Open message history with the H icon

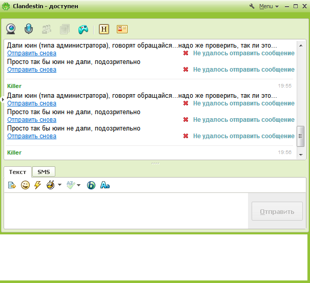pyautogui.click(x=104, y=29)
